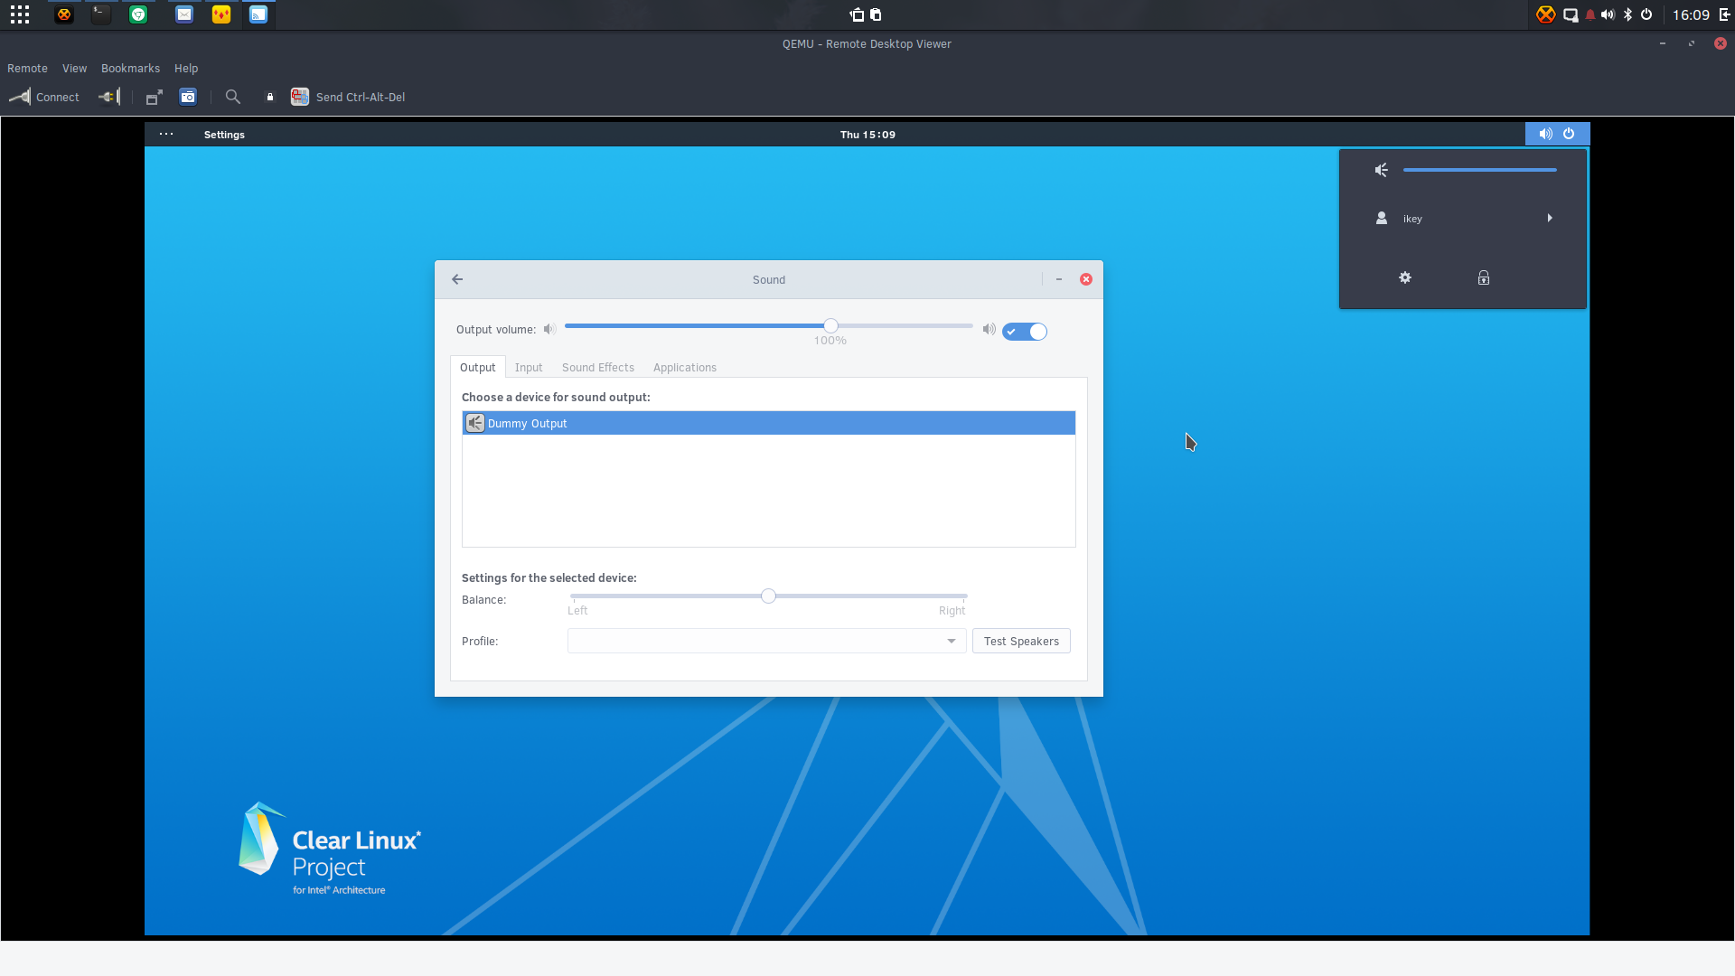
Task: Click the guest top bar volume icon
Action: click(1545, 134)
